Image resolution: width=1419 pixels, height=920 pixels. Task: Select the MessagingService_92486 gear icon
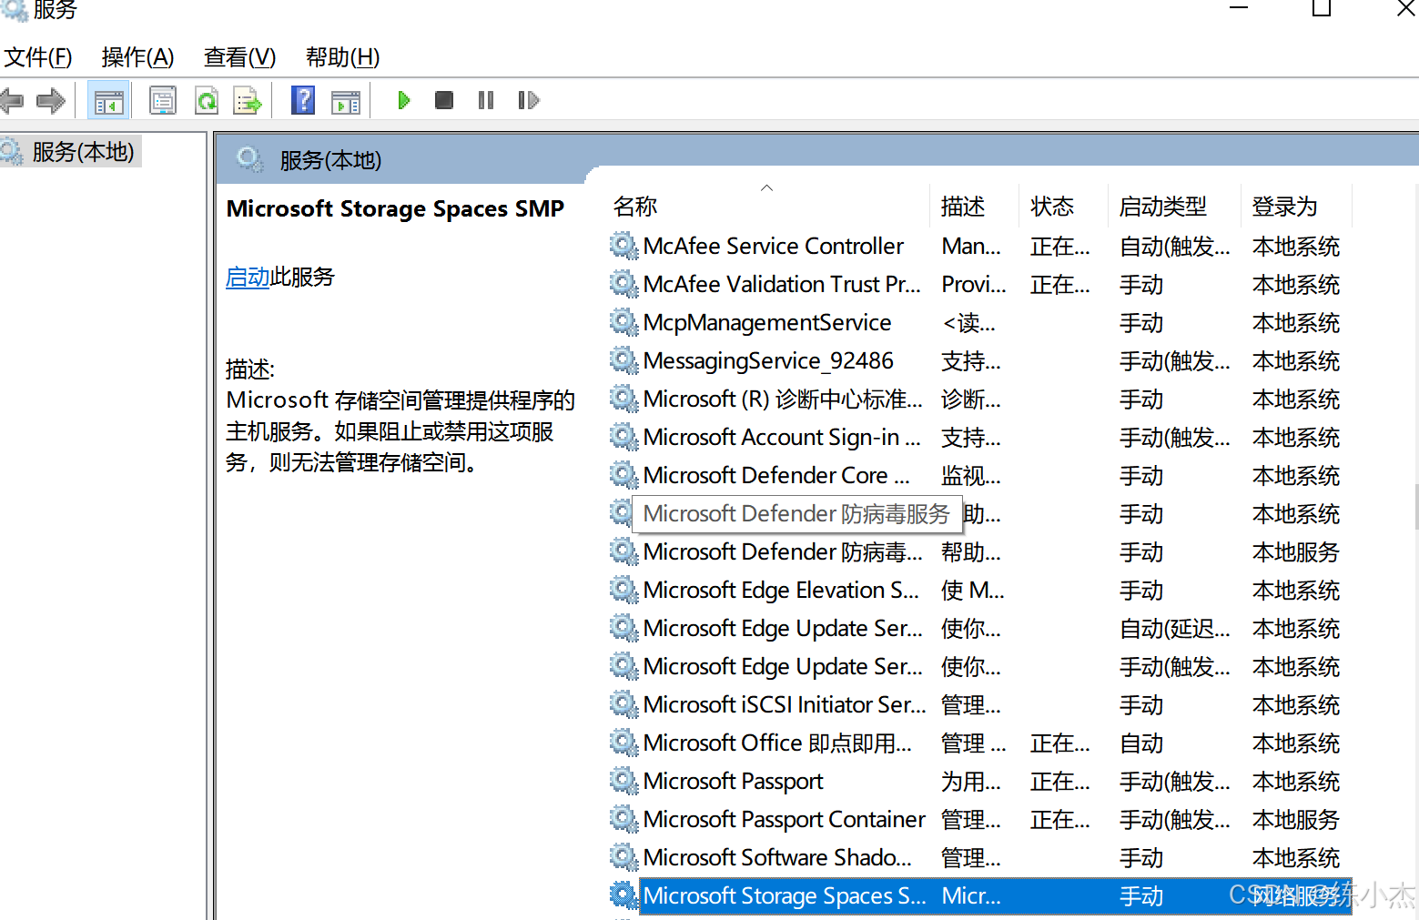(623, 360)
